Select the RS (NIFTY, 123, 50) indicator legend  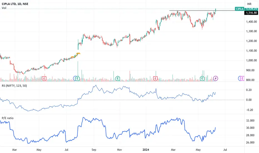pyautogui.click(x=14, y=86)
